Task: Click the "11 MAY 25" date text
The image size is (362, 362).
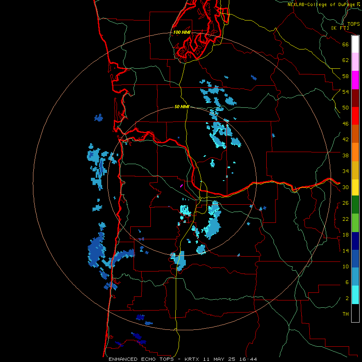Action: click(219, 359)
